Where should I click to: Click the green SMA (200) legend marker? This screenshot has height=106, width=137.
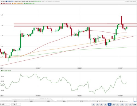[x=24, y=3]
